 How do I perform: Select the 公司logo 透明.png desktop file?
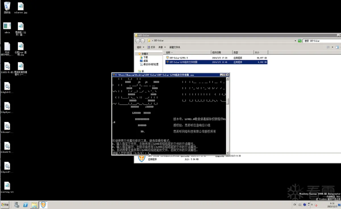tap(20, 49)
